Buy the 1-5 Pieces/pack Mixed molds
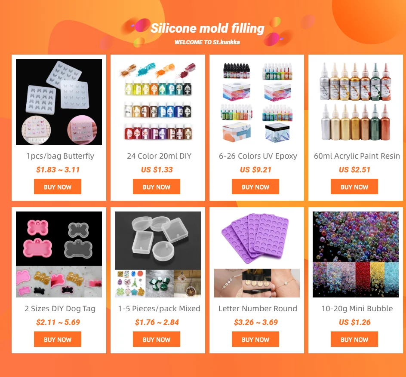406x377 pixels. tap(157, 339)
